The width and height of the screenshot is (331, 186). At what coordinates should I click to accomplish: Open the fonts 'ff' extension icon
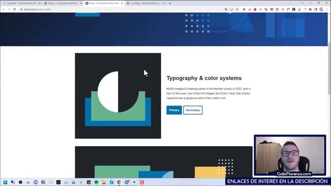[288, 9]
